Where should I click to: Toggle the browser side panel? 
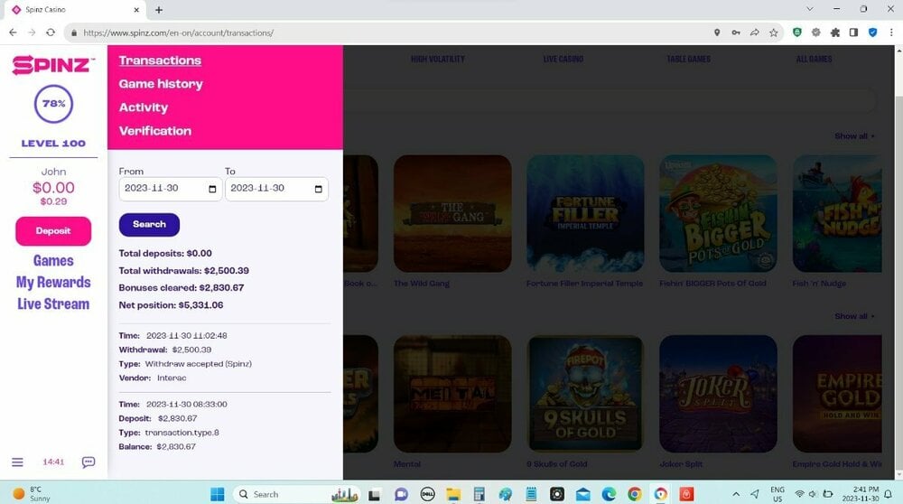pos(853,33)
